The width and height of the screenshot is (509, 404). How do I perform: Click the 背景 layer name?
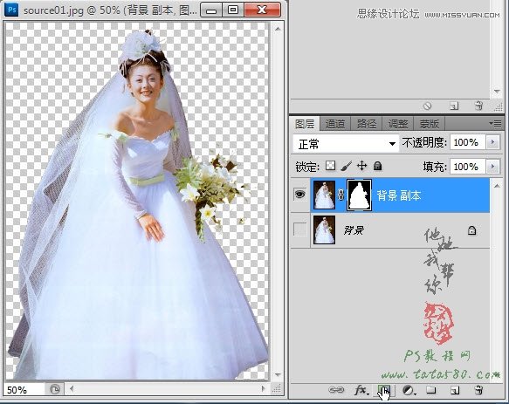click(x=354, y=230)
